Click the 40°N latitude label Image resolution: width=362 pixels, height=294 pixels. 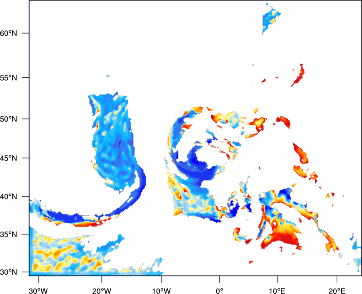9,197
